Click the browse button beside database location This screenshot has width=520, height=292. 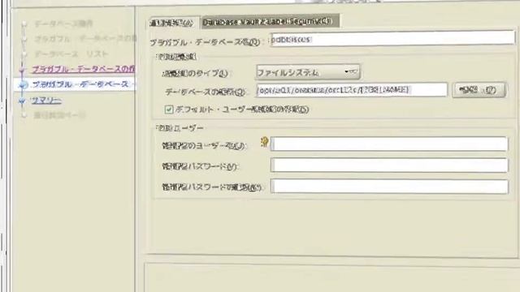tap(479, 90)
